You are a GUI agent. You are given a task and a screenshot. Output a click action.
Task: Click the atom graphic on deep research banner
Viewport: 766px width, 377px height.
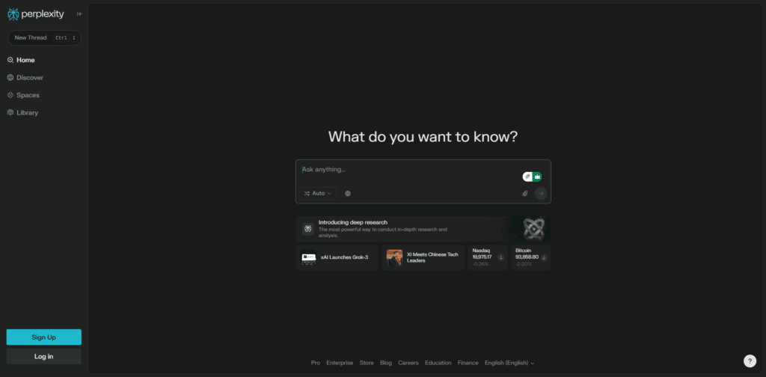pyautogui.click(x=533, y=229)
